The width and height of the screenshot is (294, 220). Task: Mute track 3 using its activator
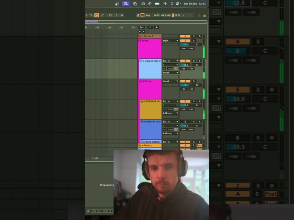(x=185, y=61)
